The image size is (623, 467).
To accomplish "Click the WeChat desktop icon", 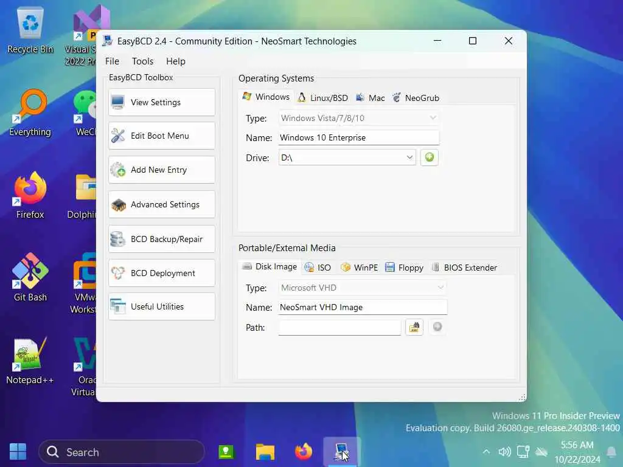I will [x=85, y=113].
